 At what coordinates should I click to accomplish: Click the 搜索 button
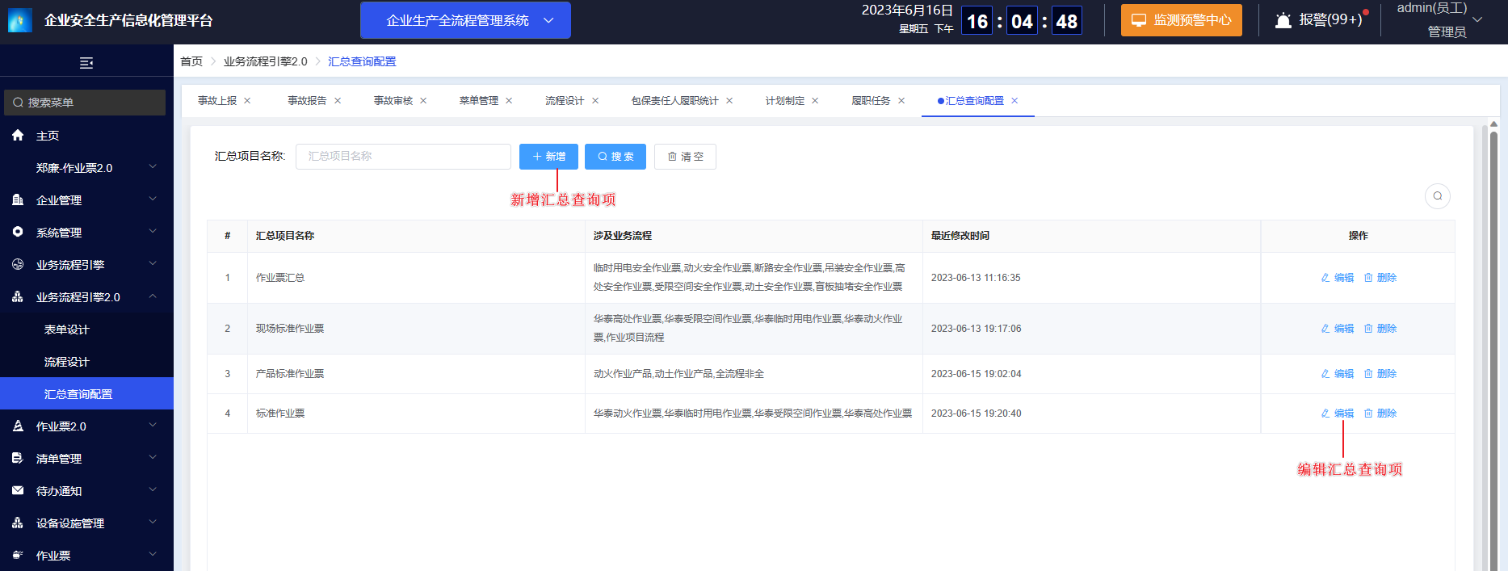(x=615, y=157)
